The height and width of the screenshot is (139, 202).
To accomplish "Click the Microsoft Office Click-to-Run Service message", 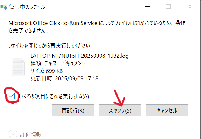I will tap(97, 27).
